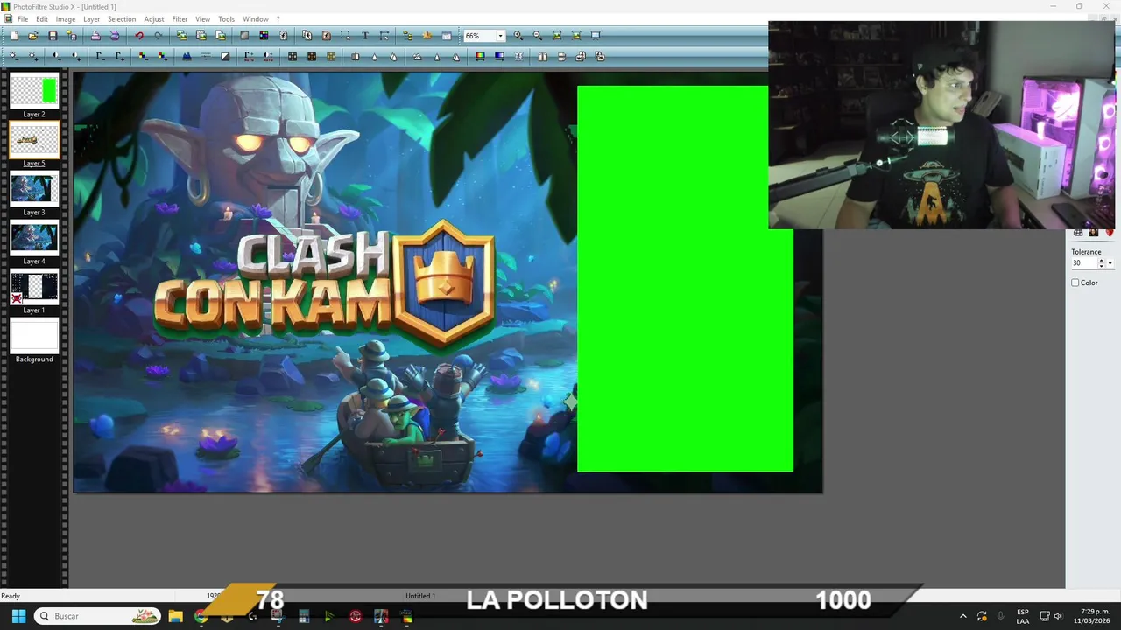Click the rotate 90 degrees clockwise icon
This screenshot has width=1121, height=630.
tap(599, 56)
